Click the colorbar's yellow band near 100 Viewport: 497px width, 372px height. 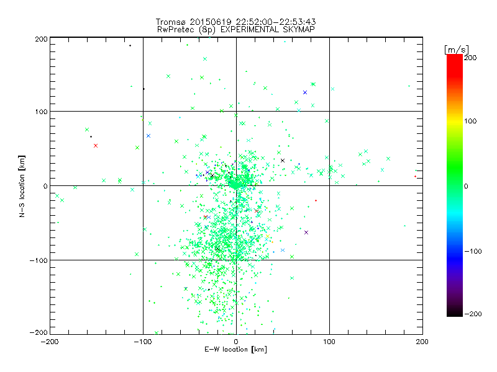click(455, 122)
